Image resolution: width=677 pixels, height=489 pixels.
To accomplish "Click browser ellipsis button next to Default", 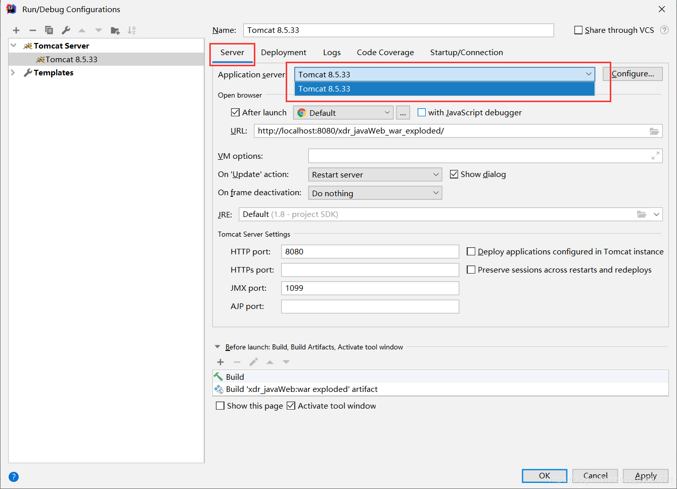I will coord(403,113).
